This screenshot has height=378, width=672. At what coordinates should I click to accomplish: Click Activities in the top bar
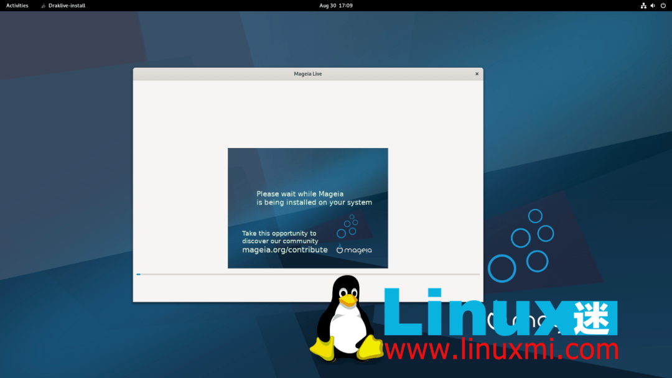click(x=16, y=6)
